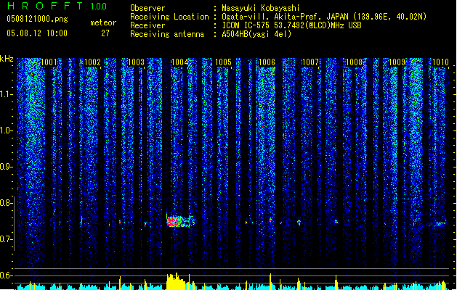Click the observer name Masayuki Kobayashi

[261, 8]
